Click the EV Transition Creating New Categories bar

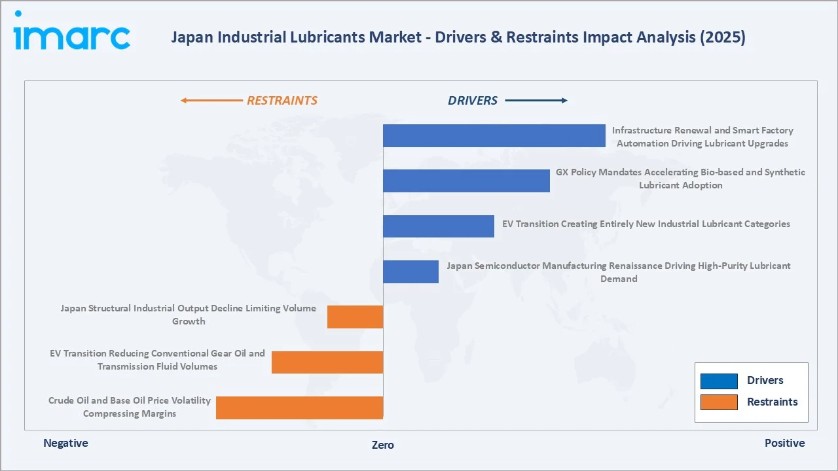click(x=439, y=226)
